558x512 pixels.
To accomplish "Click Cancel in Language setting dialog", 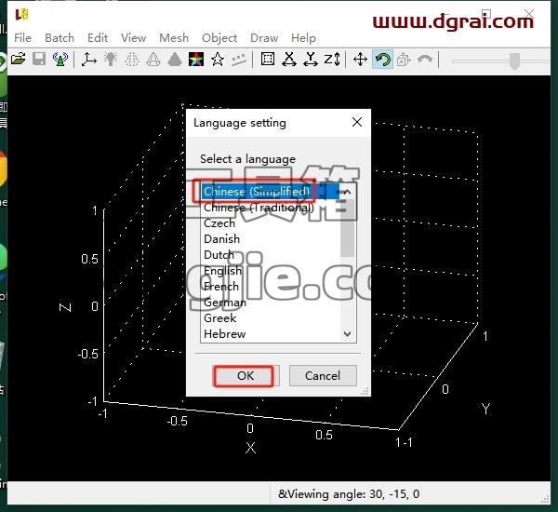I will pos(323,375).
